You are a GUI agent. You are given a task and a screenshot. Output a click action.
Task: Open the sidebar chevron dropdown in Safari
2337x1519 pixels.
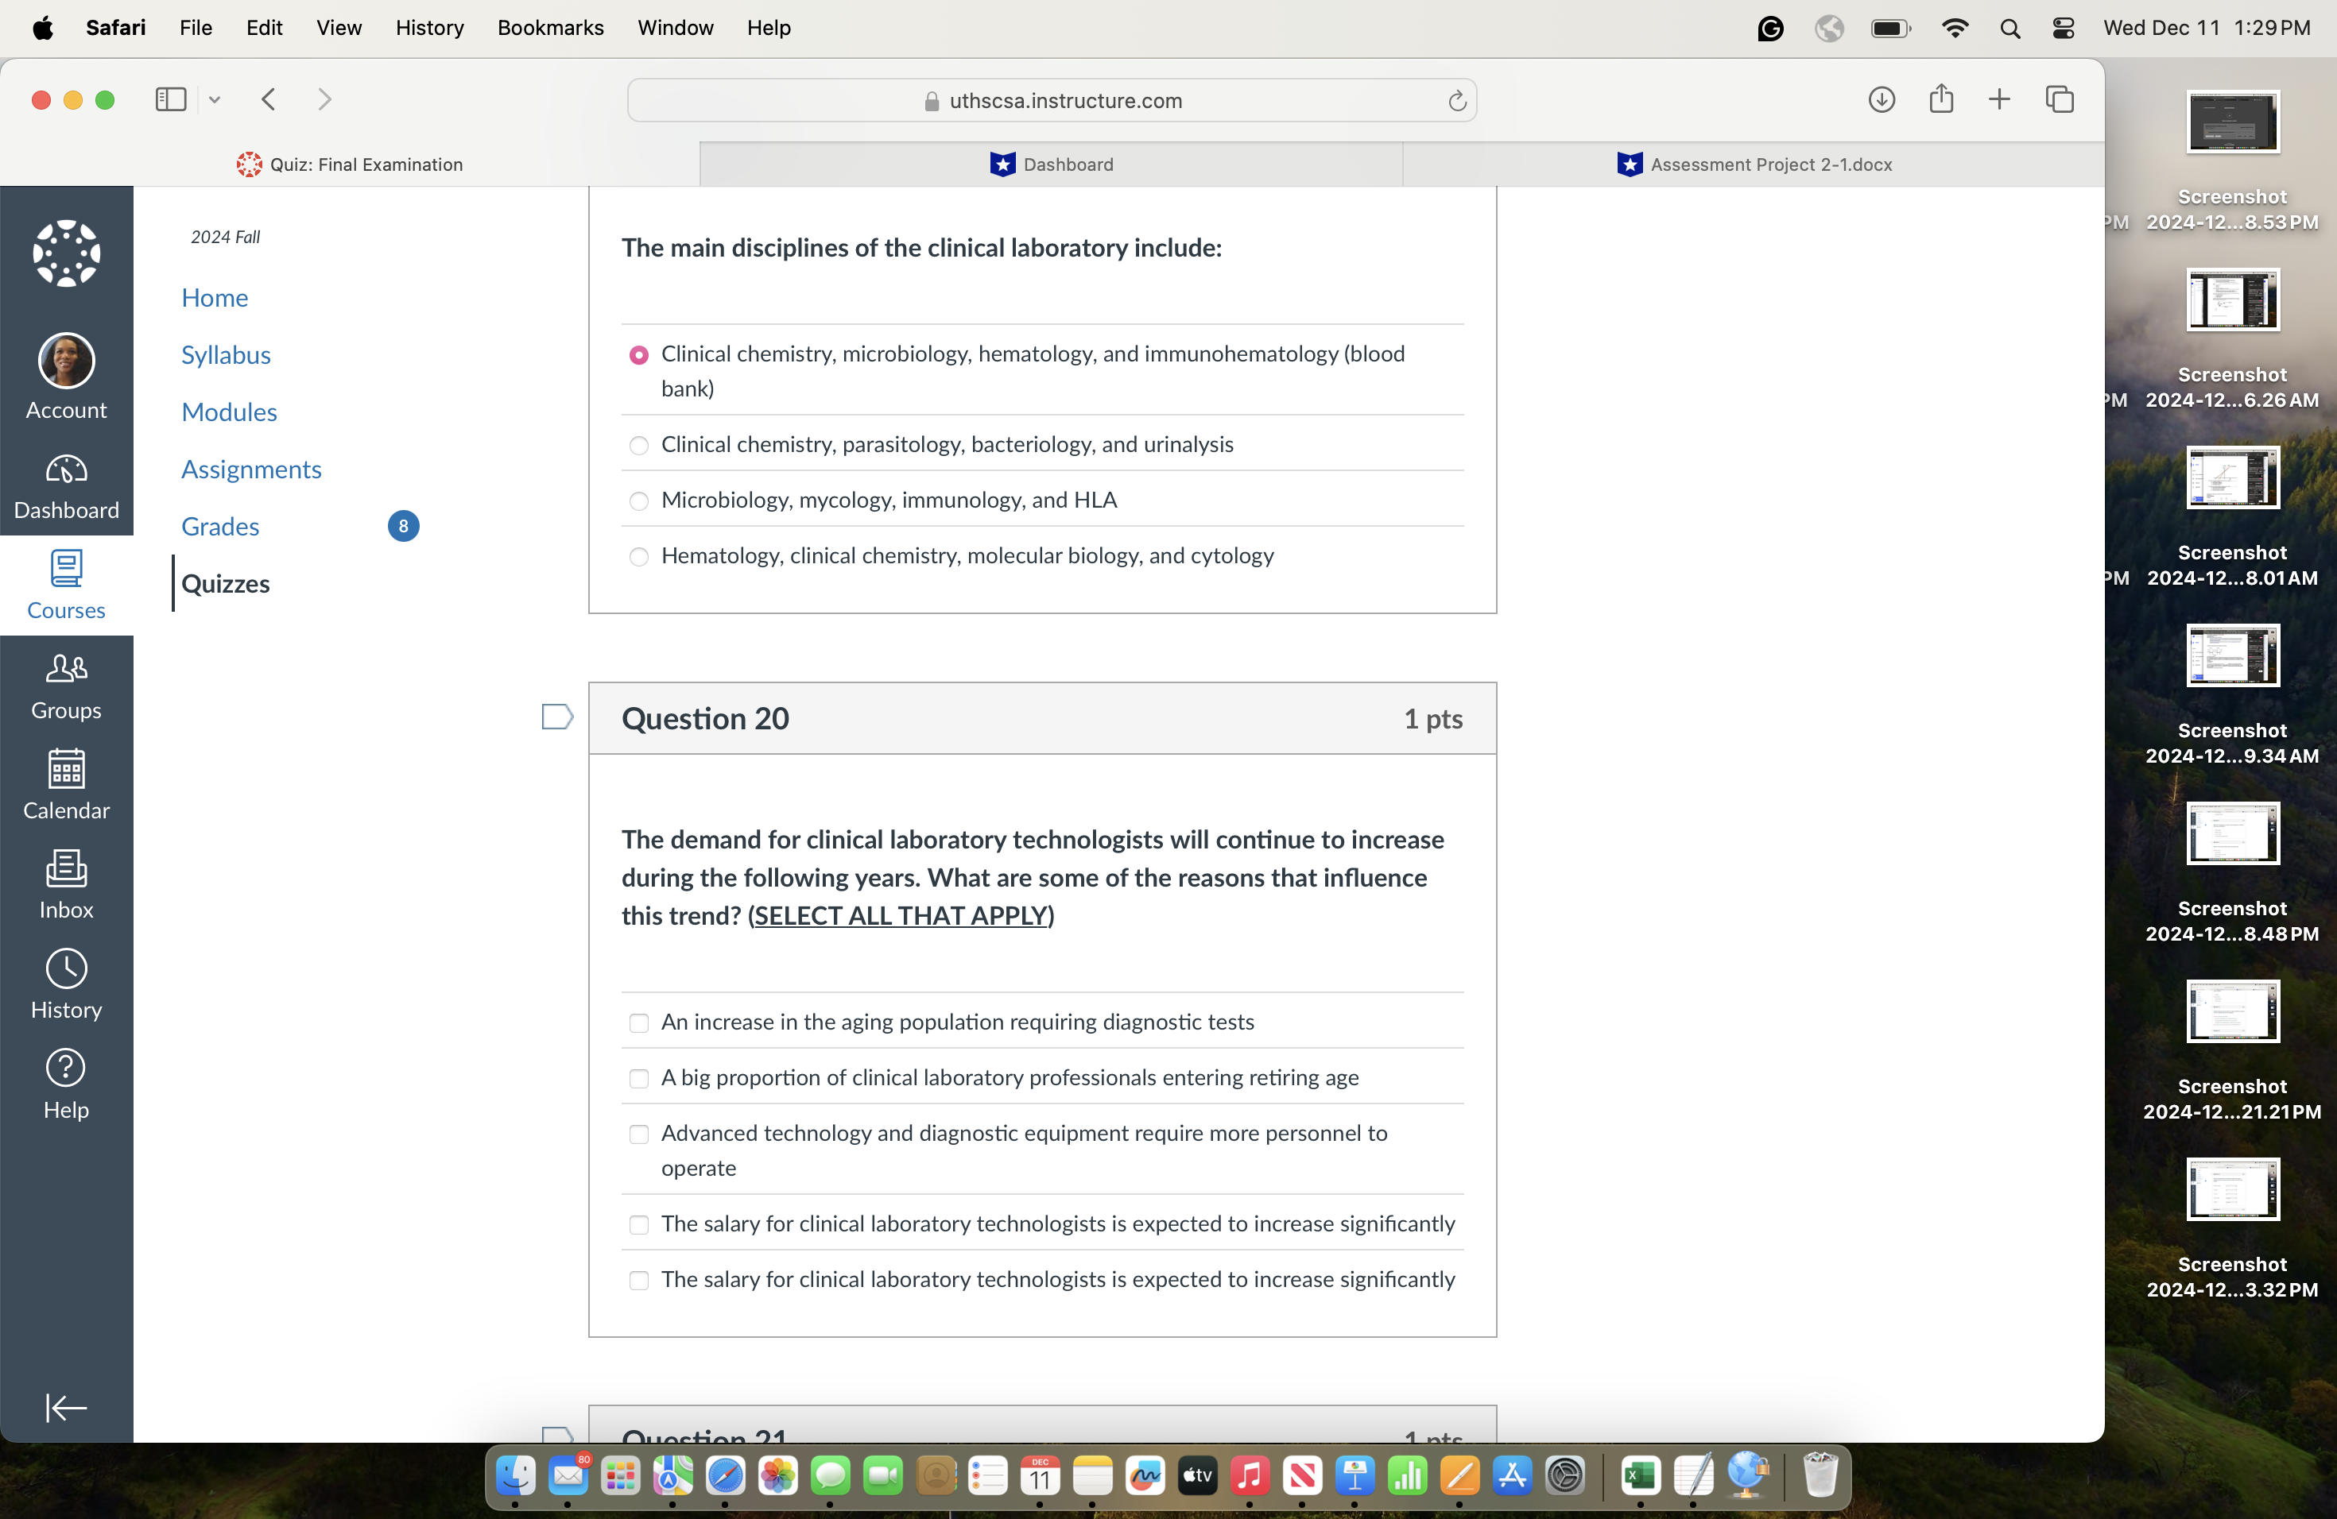(215, 99)
